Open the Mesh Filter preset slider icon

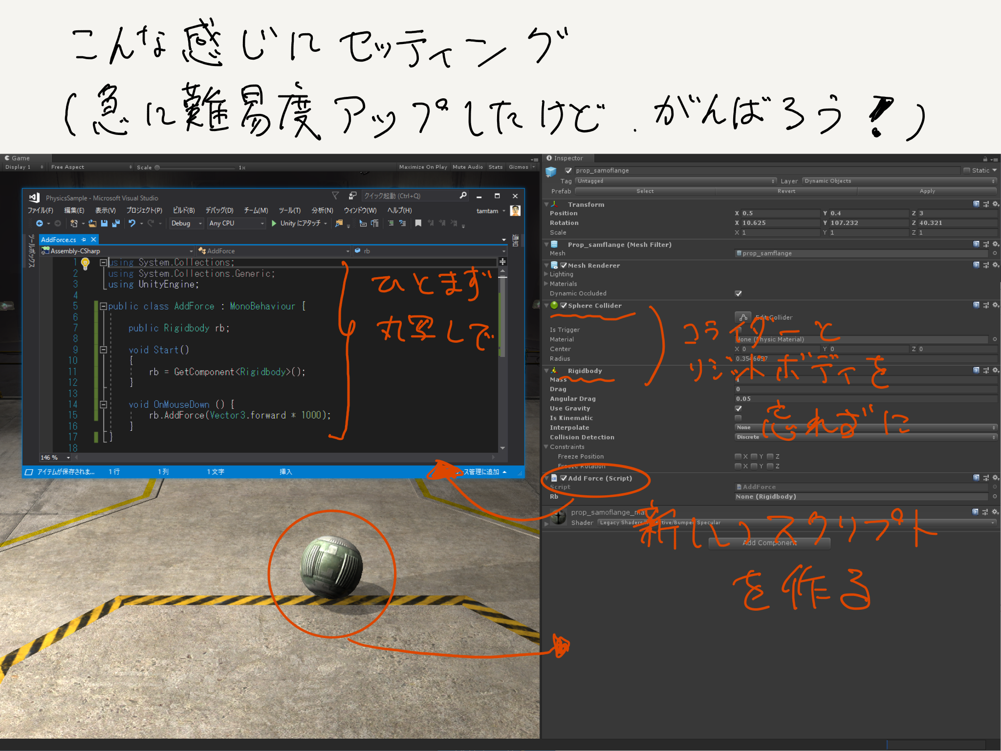pyautogui.click(x=986, y=244)
